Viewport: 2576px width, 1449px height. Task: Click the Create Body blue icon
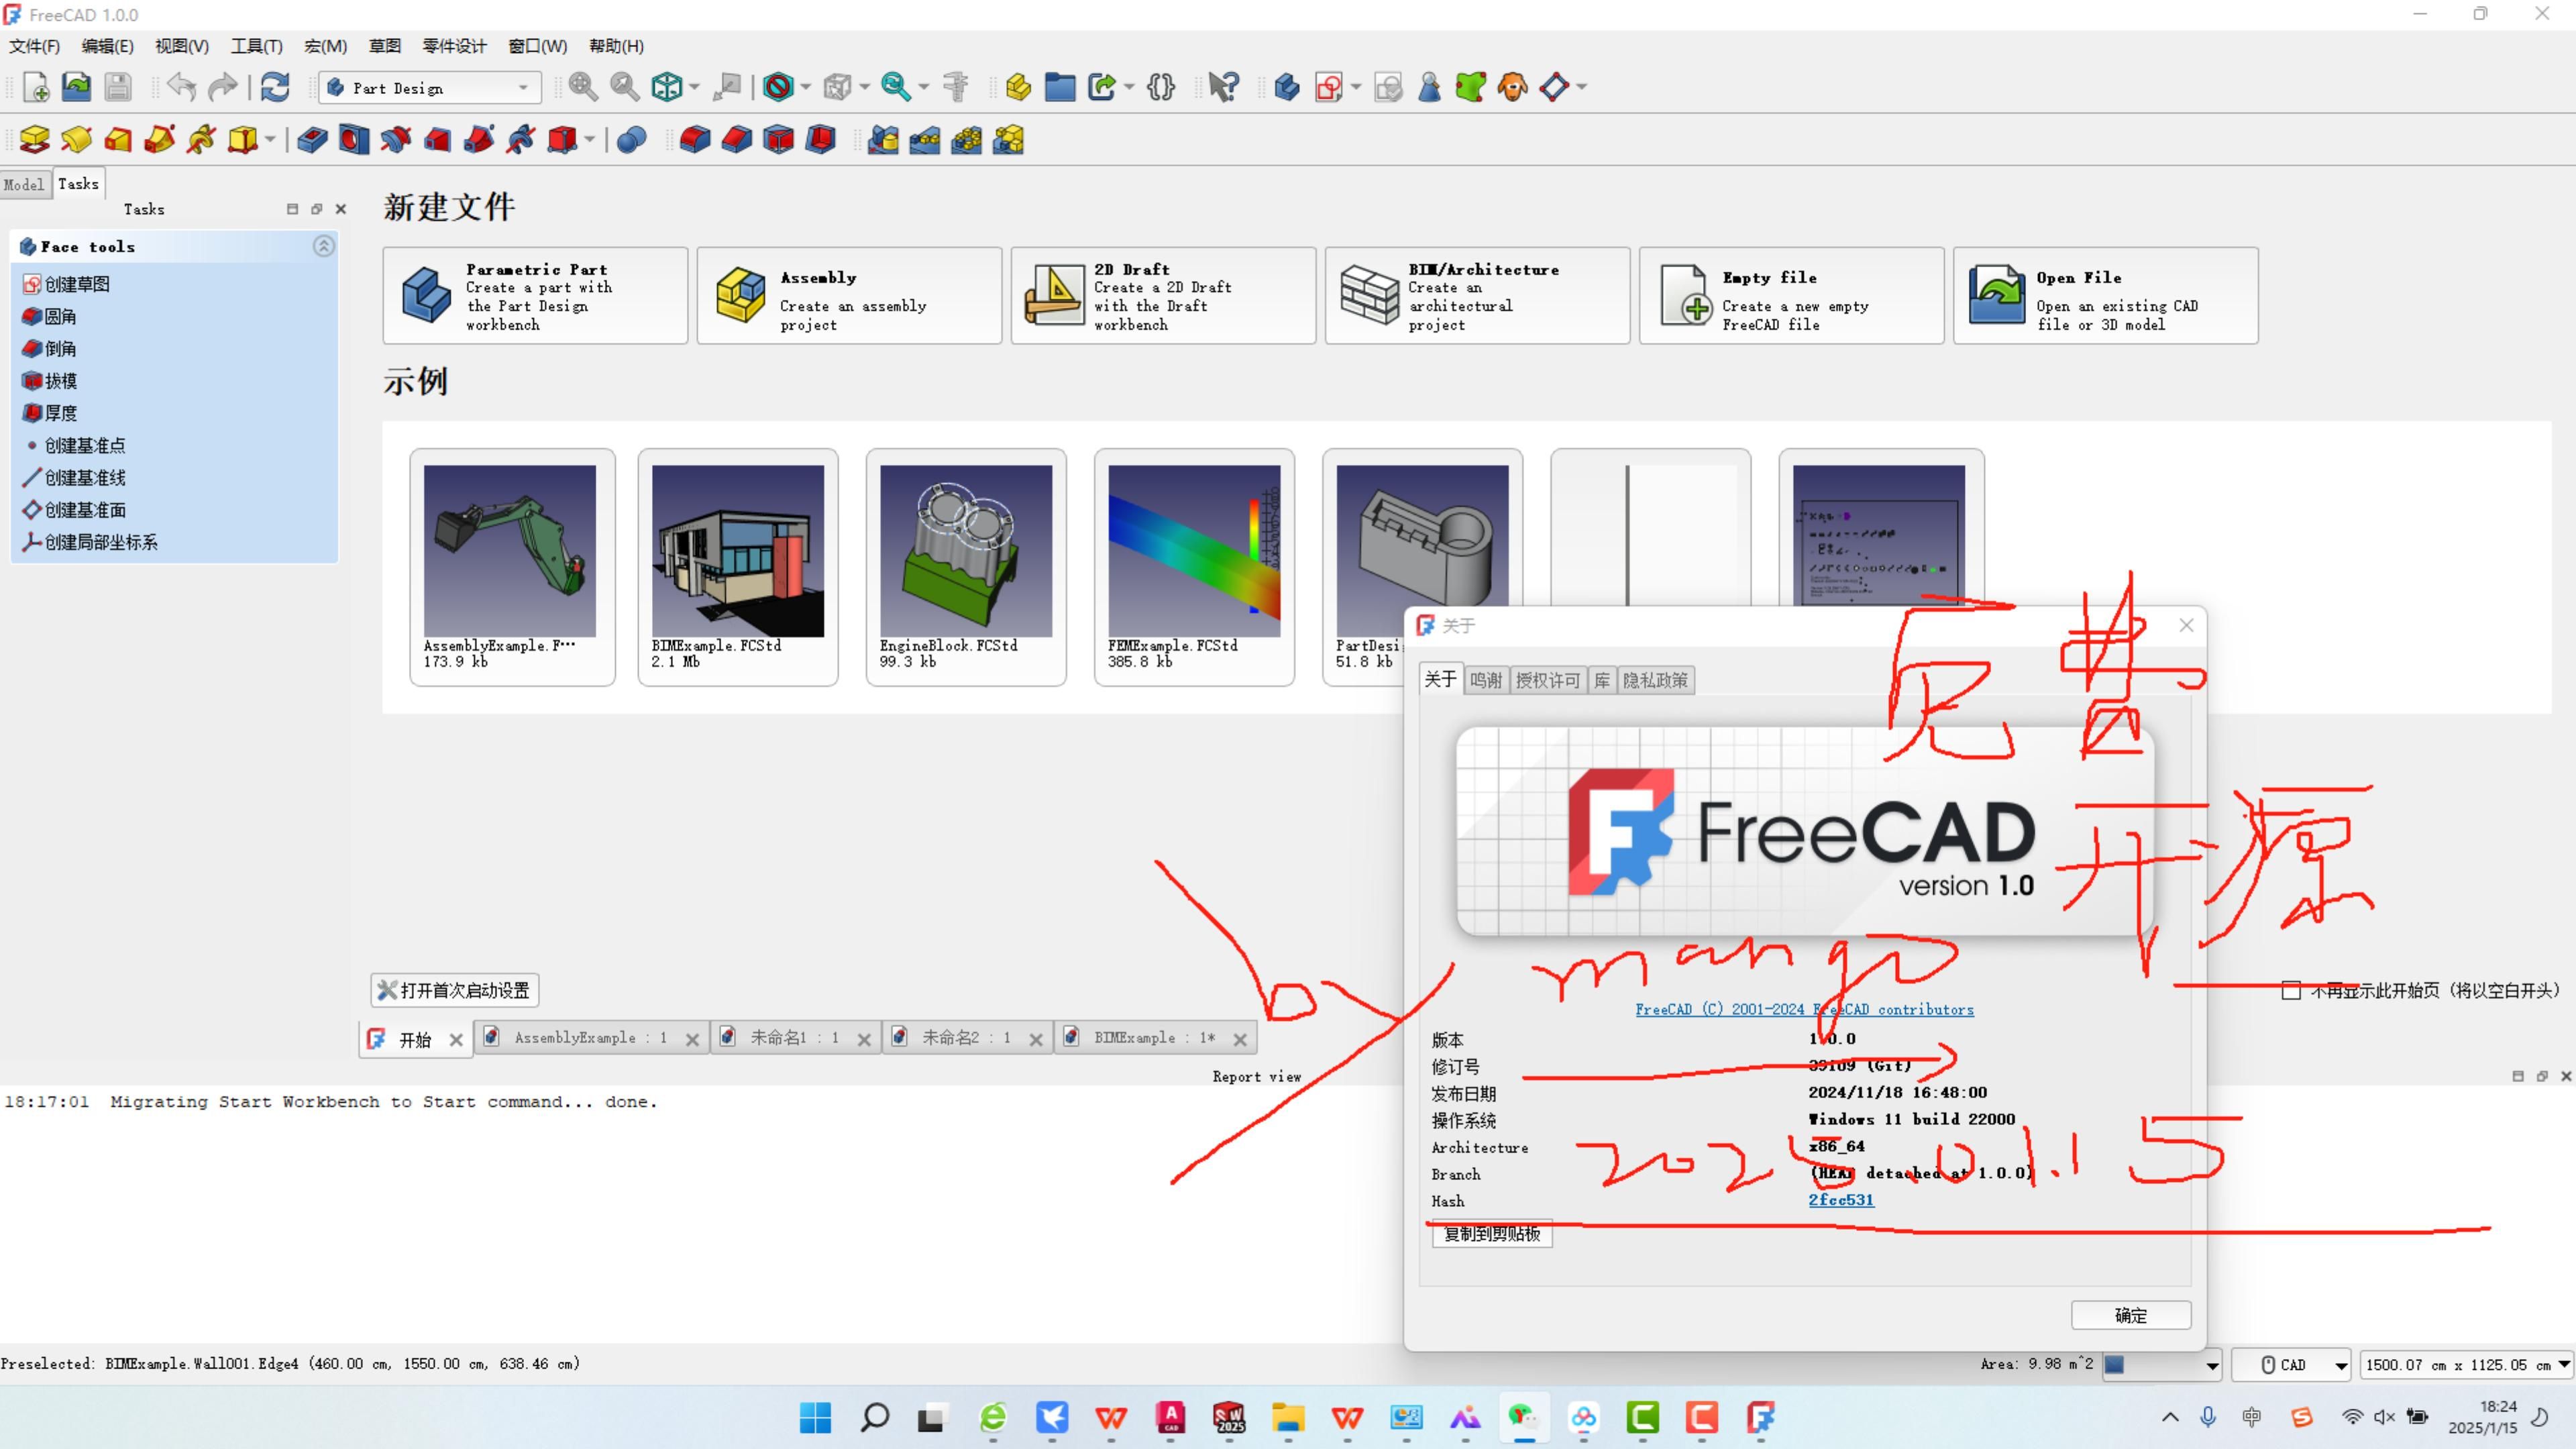(x=1287, y=88)
